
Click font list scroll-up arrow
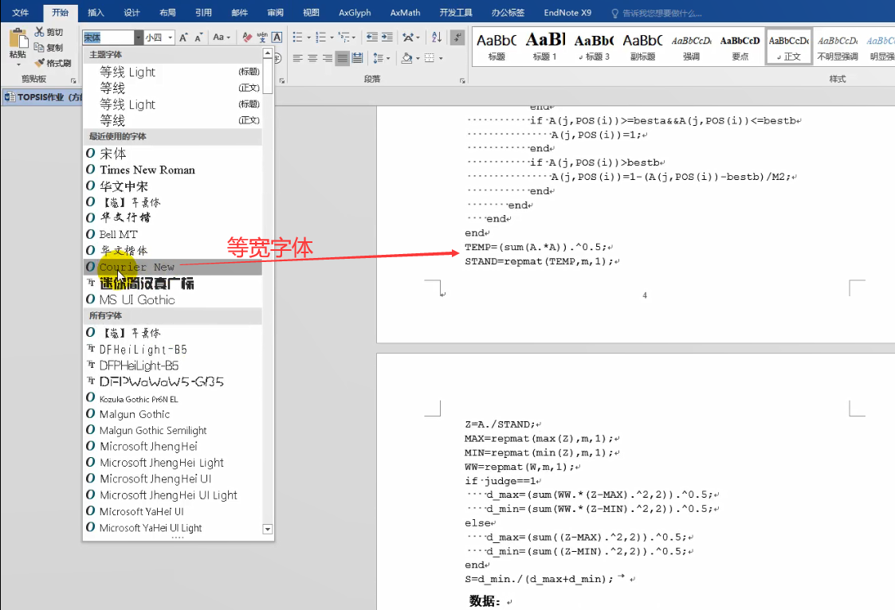pos(267,53)
